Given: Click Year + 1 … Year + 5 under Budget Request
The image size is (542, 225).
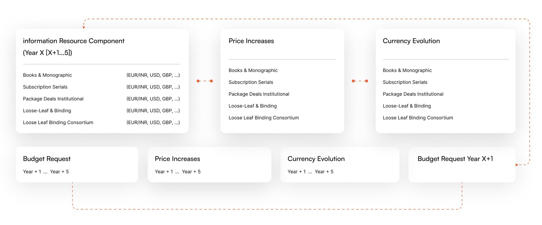Looking at the screenshot, I should point(46,172).
